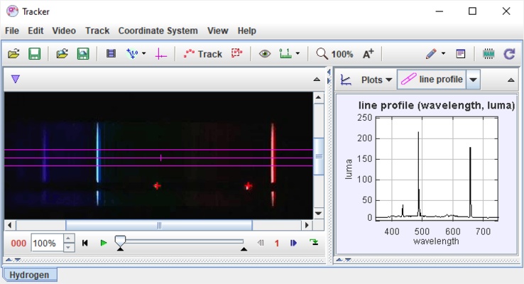
Task: Click the memory chip icon
Action: coord(488,54)
